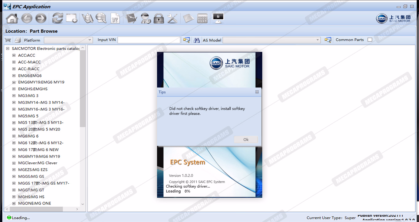Click the Forward arrow button
419x222 pixels.
click(x=41, y=18)
